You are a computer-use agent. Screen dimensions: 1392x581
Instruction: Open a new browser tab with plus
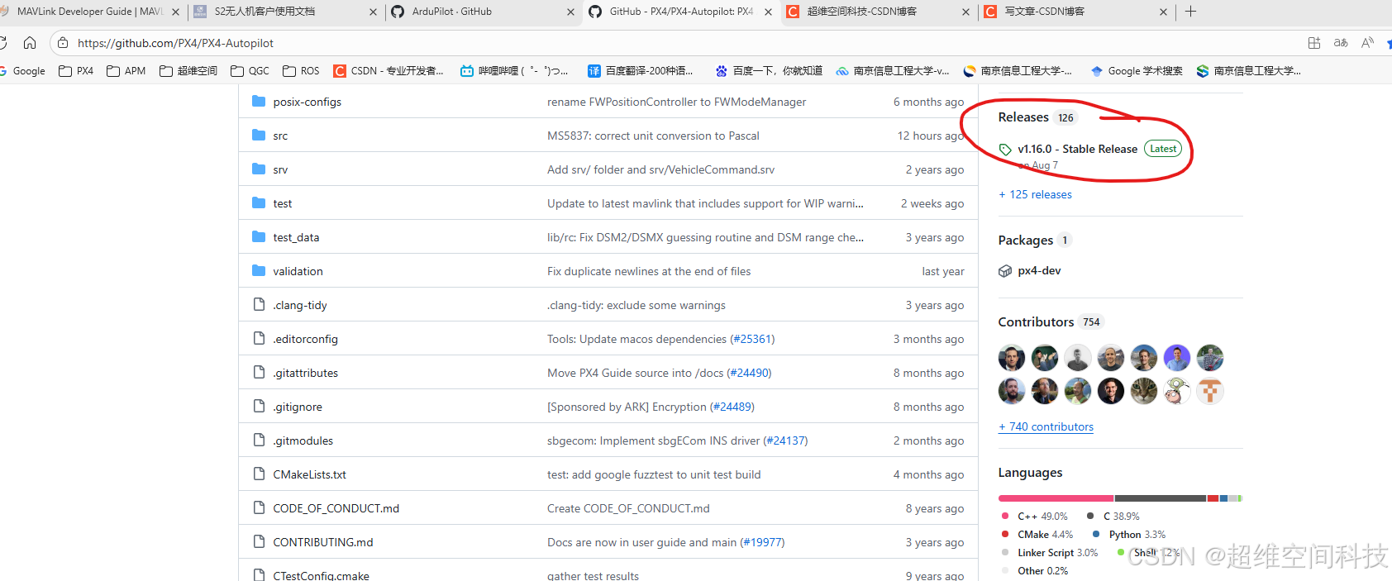click(1190, 12)
